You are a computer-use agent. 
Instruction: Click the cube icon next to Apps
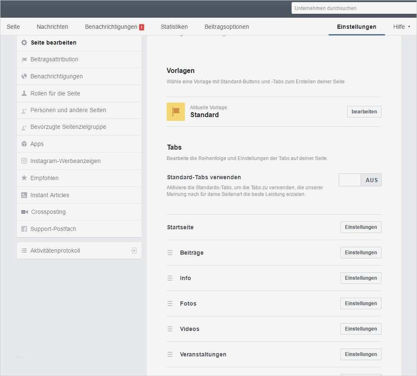(24, 144)
